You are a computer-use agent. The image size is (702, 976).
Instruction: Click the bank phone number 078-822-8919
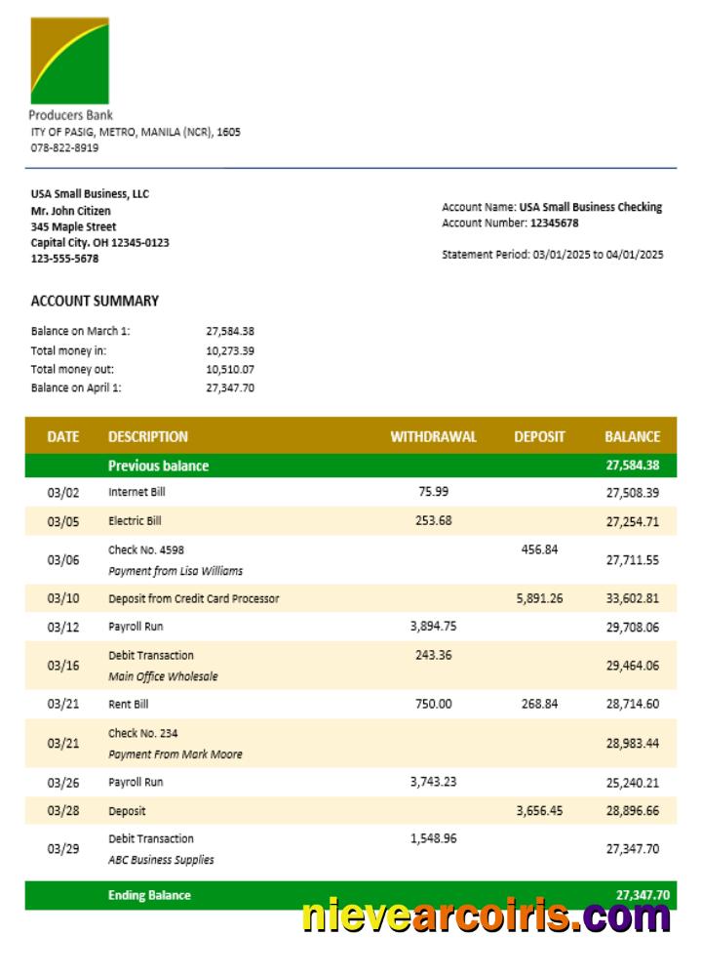64,147
